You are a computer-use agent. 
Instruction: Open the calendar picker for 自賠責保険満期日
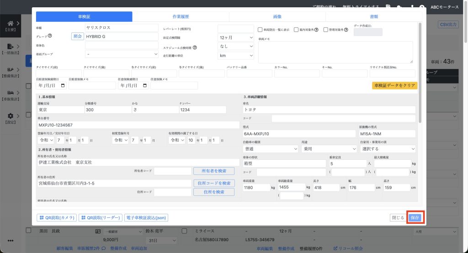(x=63, y=85)
